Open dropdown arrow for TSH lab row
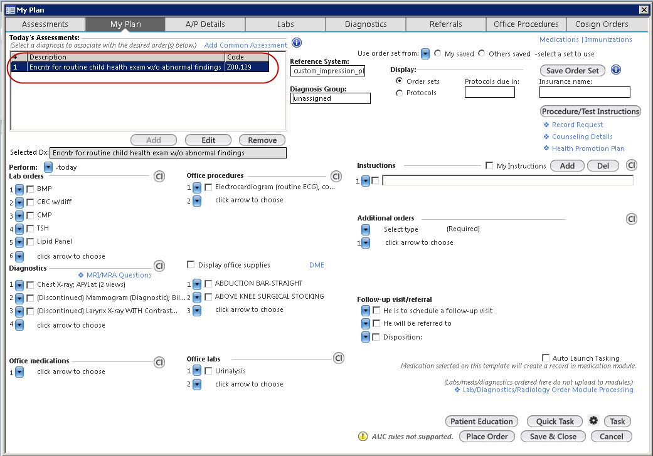Image resolution: width=653 pixels, height=456 pixels. pos(19,229)
